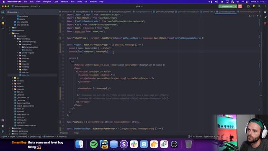Open the macOS volume icon
Viewport: 268px width, 151px height.
point(237,2)
